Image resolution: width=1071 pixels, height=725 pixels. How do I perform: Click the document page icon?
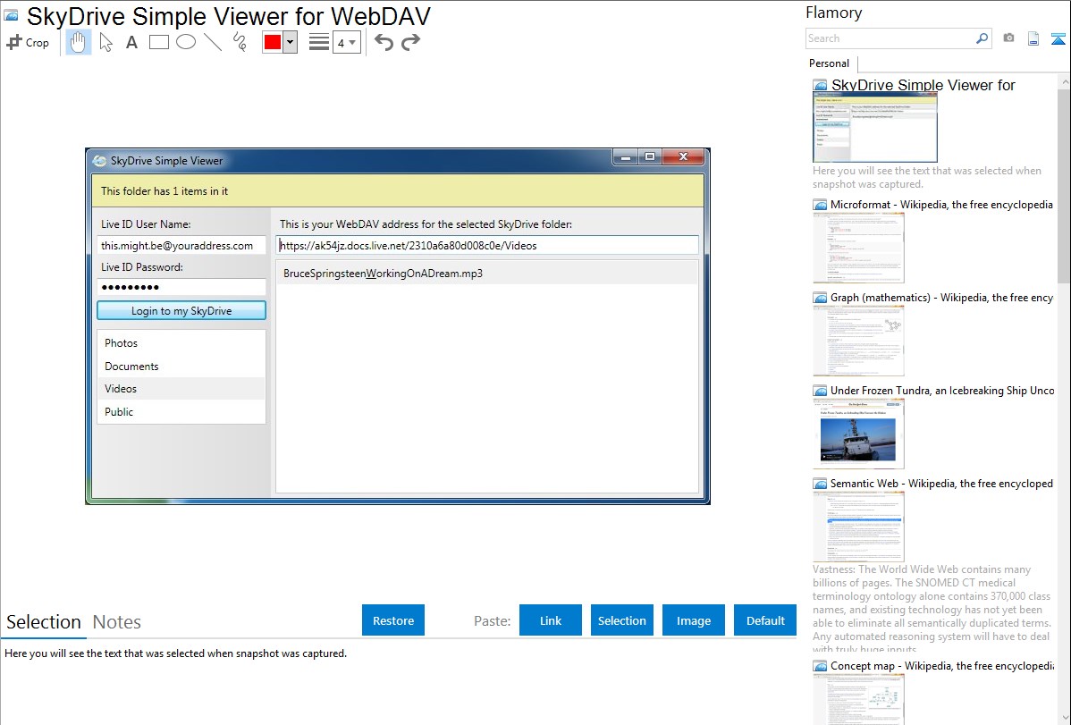[x=1033, y=38]
